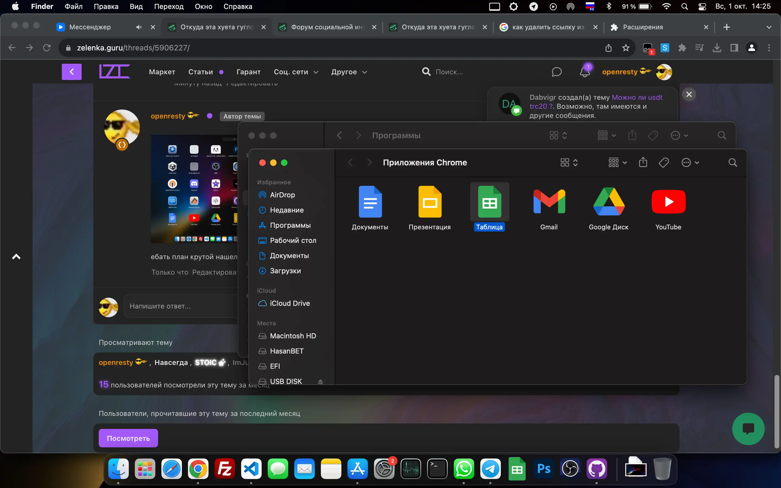Screen dimensions: 781x488
Task: Reload the zelenka.guru page
Action: (x=47, y=48)
